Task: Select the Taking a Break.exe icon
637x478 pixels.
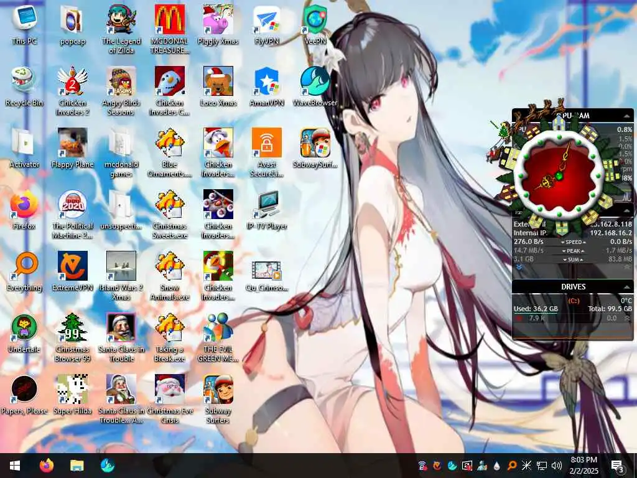Action: point(170,338)
